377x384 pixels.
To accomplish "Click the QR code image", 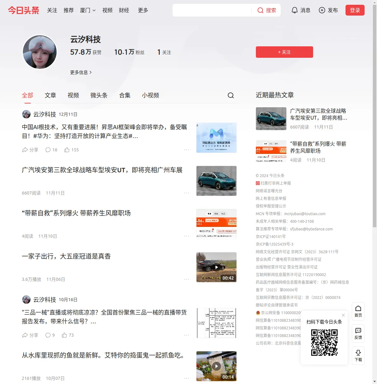I will click(324, 342).
